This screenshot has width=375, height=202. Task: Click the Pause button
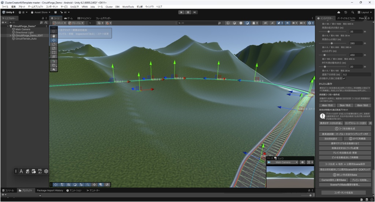click(x=188, y=12)
